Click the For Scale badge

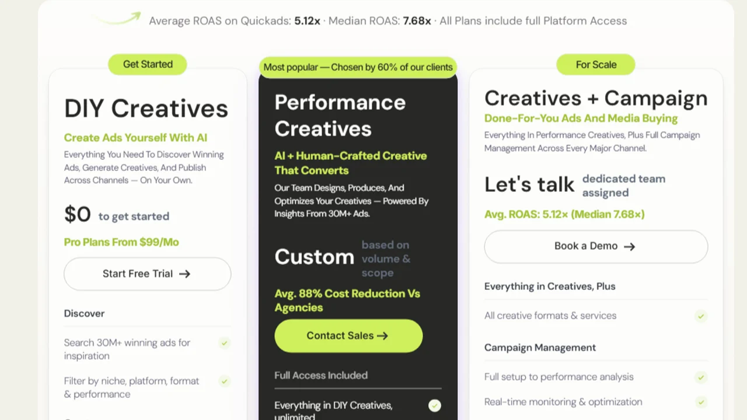[x=596, y=65]
